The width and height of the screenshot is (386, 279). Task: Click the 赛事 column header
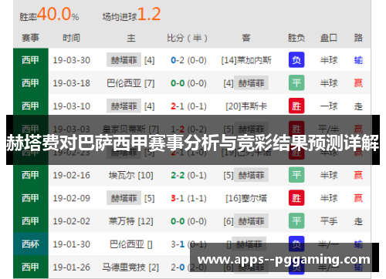pos(30,38)
